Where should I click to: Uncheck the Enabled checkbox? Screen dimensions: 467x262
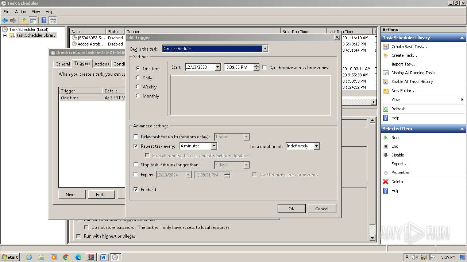click(x=136, y=189)
